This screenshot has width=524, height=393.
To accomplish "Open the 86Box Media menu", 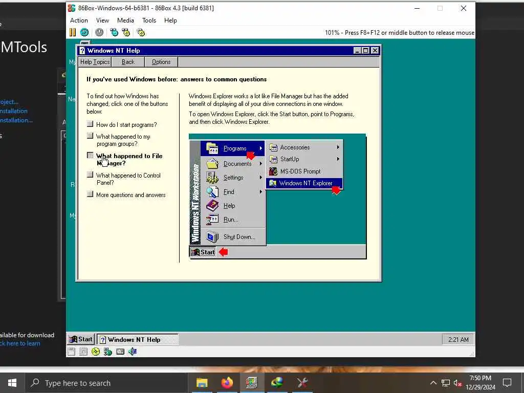I will pyautogui.click(x=125, y=20).
